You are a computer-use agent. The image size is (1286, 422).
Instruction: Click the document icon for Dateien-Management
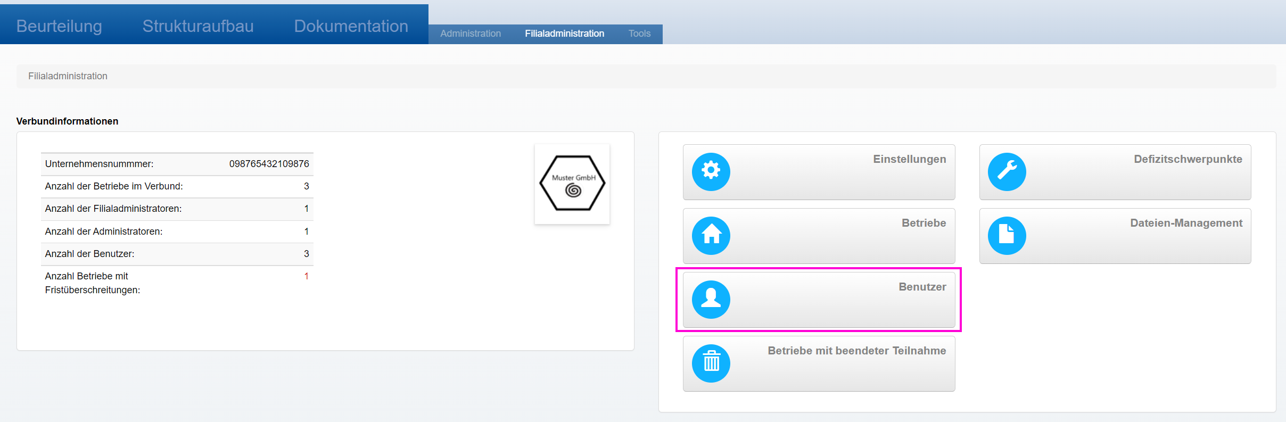tap(1007, 235)
